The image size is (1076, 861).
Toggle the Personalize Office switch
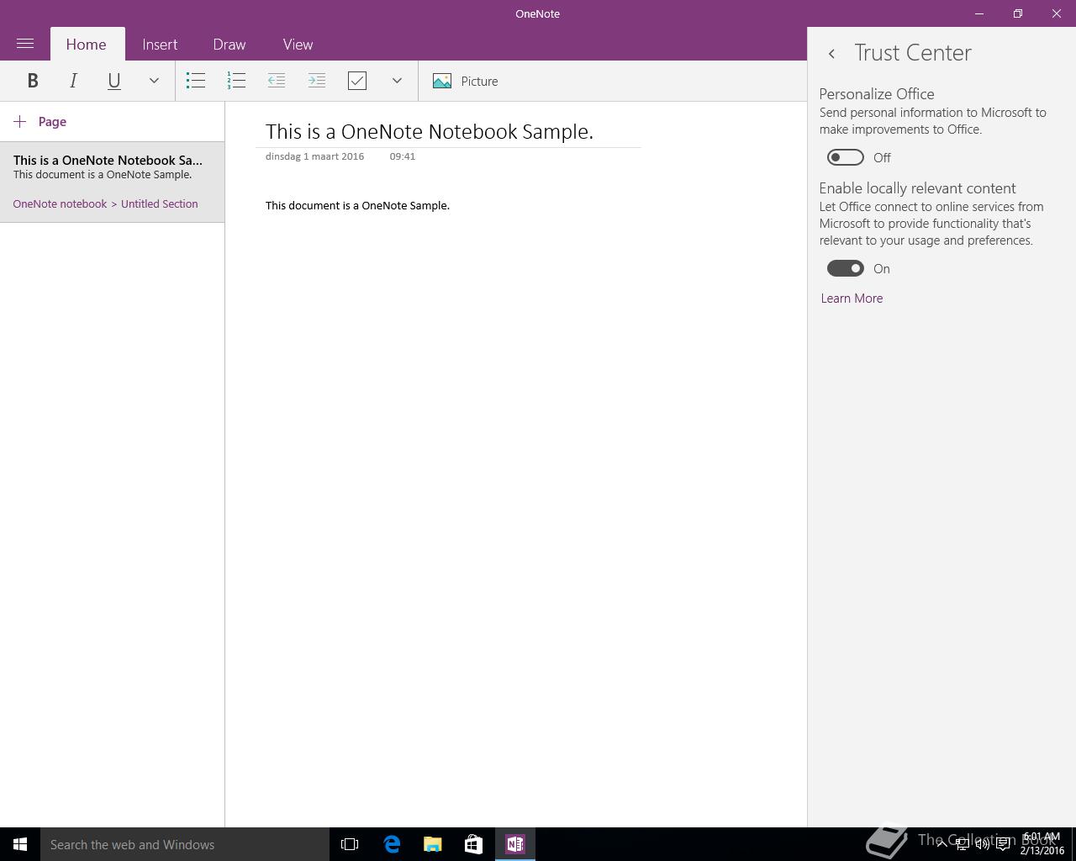pos(845,157)
